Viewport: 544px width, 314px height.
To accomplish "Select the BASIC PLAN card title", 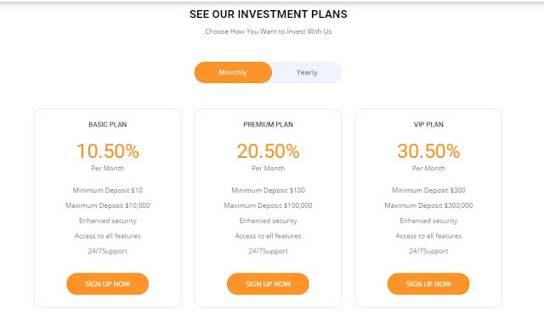I will coord(108,125).
